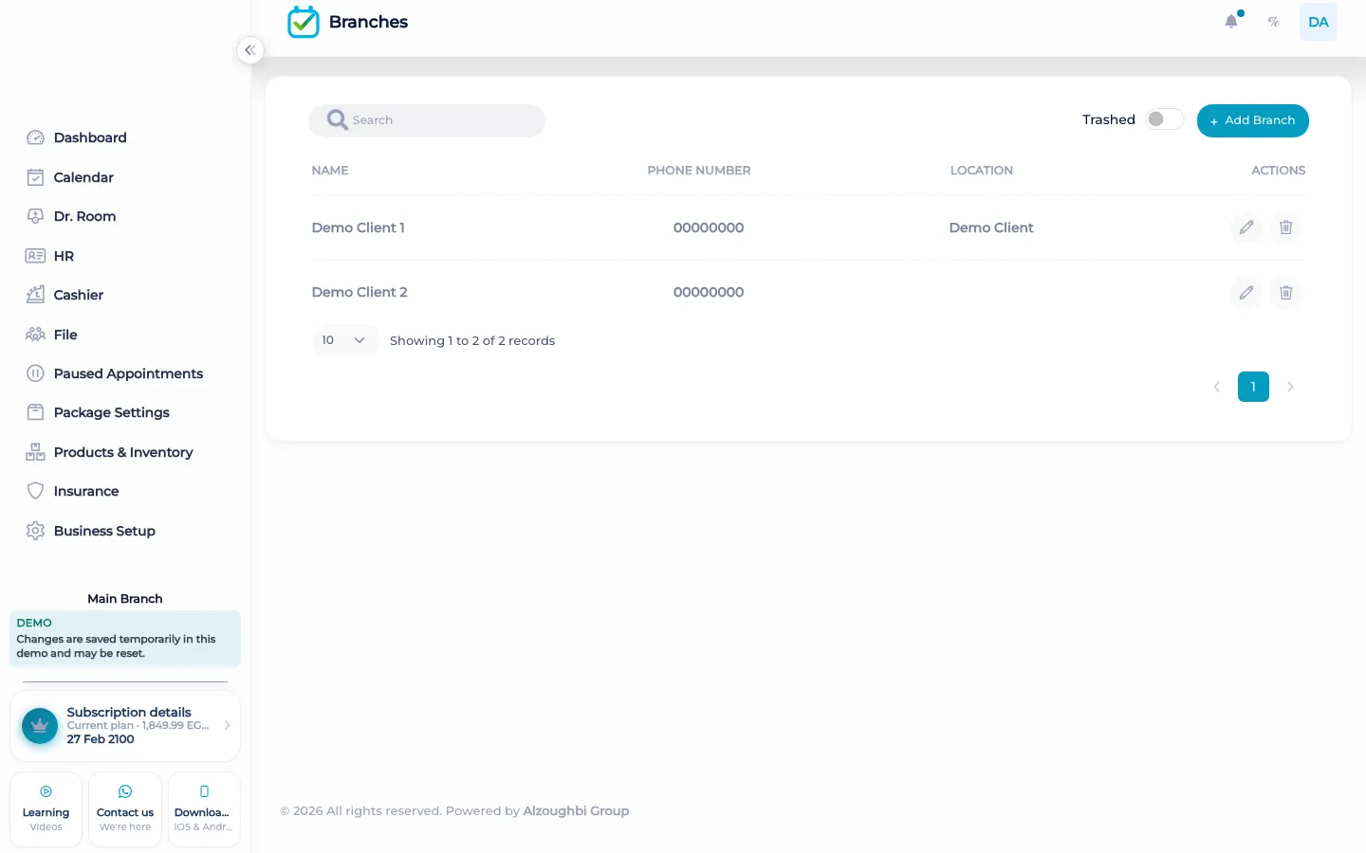Click the percent icon in the header

coord(1273,22)
